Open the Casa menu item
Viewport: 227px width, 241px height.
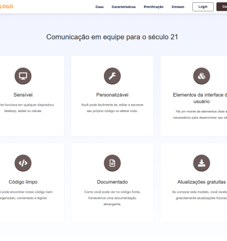[99, 7]
